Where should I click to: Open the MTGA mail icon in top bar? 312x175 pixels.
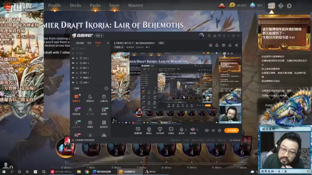(x=271, y=5)
